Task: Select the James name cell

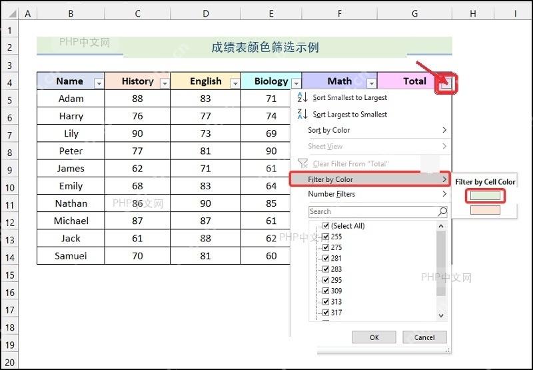Action: 71,169
